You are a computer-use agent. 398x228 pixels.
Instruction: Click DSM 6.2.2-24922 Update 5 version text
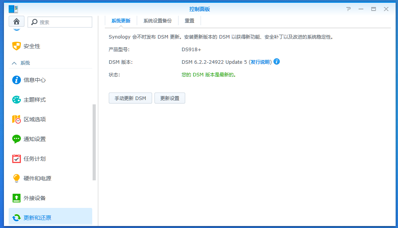[214, 62]
